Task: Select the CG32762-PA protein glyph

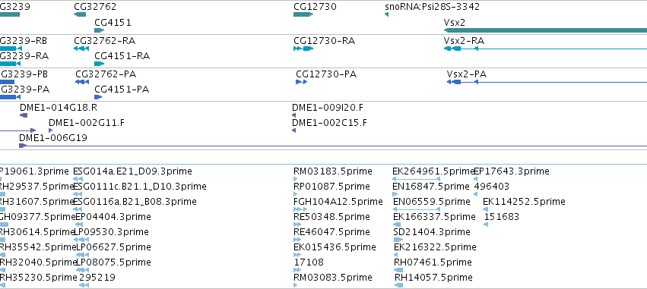Action: coord(82,82)
